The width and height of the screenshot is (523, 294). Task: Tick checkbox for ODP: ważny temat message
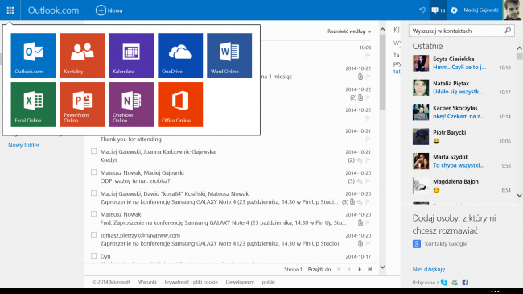[93, 172]
